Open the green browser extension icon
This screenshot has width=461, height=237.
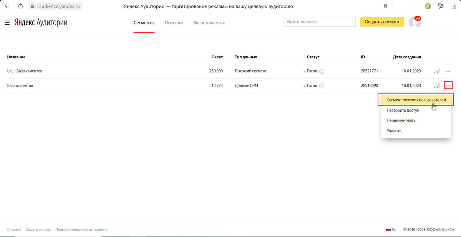[x=428, y=6]
